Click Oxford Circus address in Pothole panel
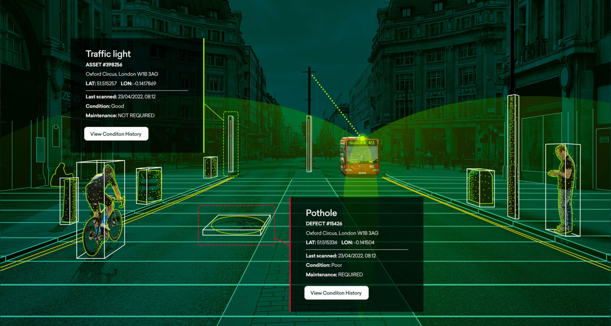 coord(342,233)
